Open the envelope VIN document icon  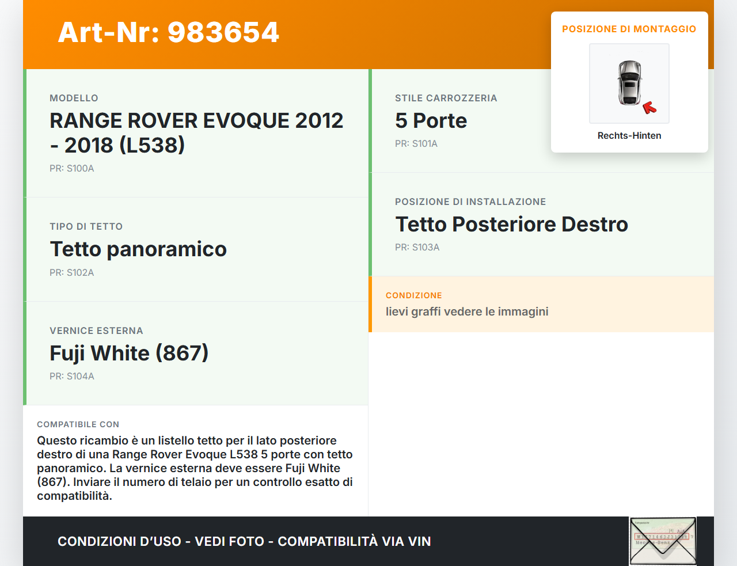point(663,541)
